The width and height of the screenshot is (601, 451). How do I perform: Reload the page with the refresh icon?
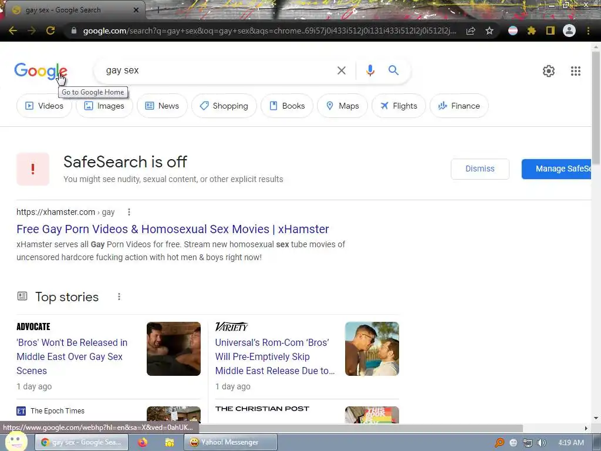tap(50, 31)
